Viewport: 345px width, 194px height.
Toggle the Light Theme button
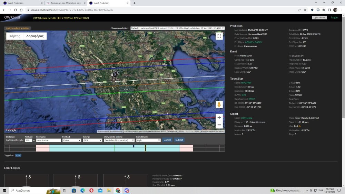319,18
